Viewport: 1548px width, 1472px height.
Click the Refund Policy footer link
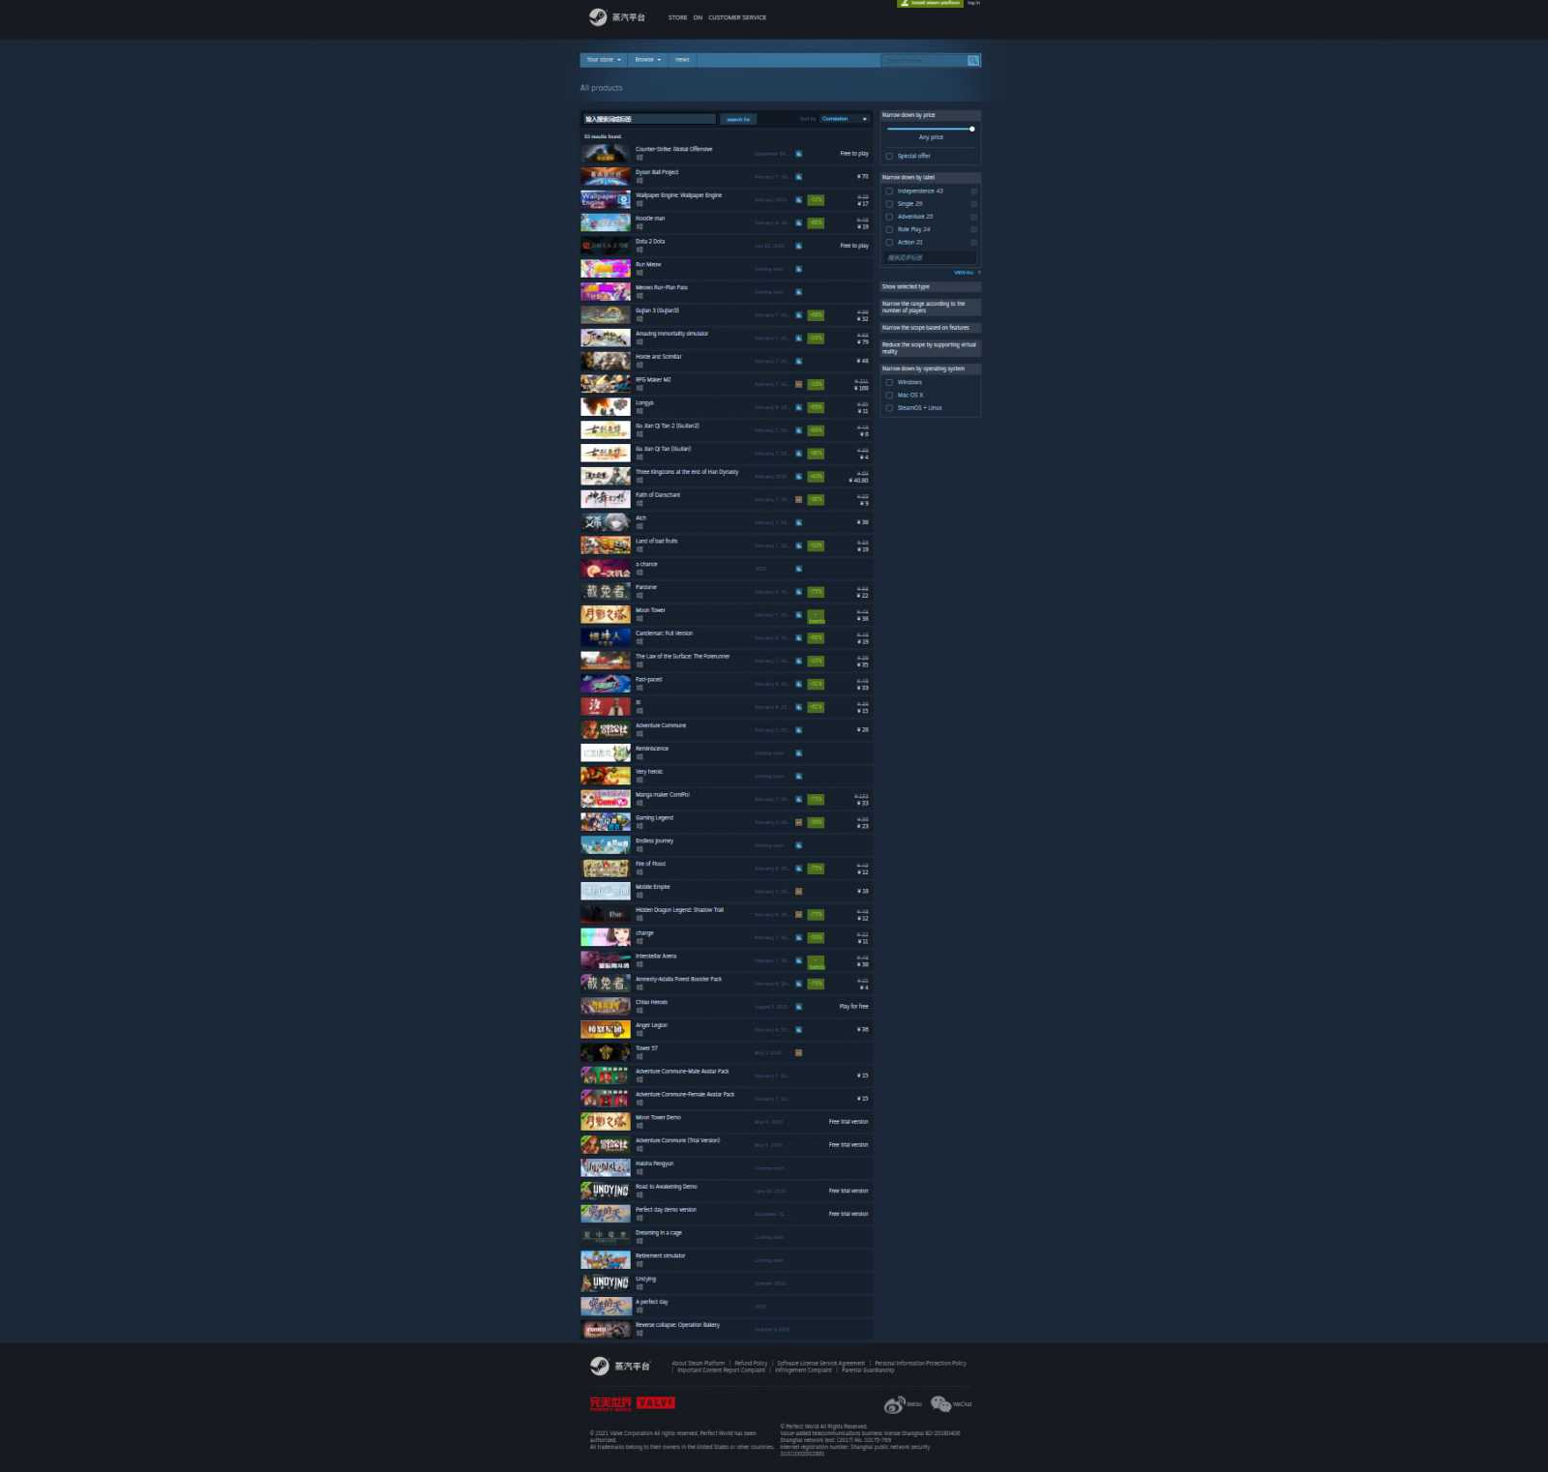click(750, 1363)
